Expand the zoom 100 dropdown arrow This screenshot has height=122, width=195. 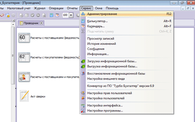(71, 15)
